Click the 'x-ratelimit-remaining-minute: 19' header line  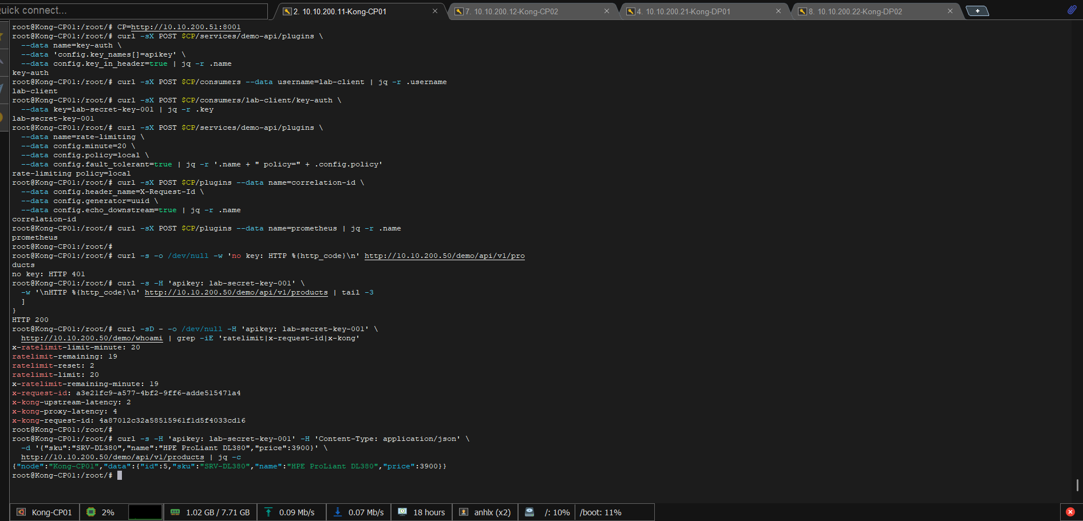coord(85,384)
